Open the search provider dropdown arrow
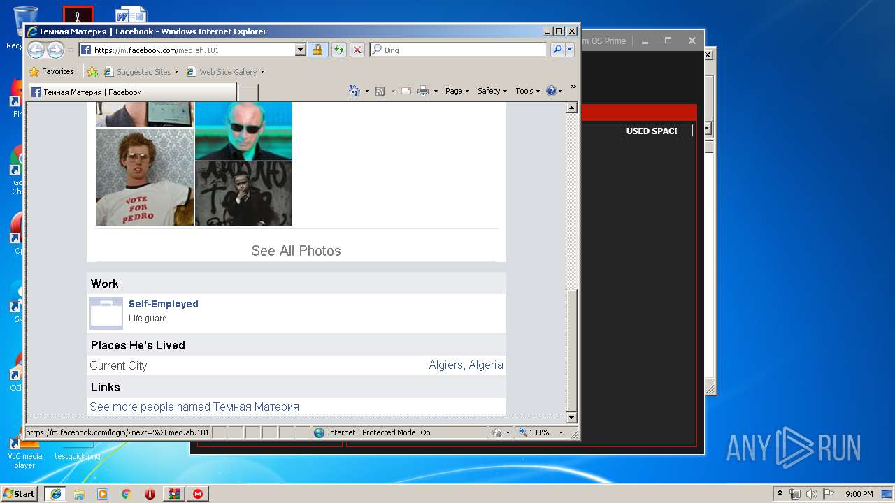This screenshot has height=503, width=895. pos(570,50)
